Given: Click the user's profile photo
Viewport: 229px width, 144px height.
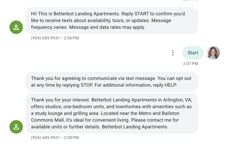Looking at the screenshot, I should [x=213, y=53].
